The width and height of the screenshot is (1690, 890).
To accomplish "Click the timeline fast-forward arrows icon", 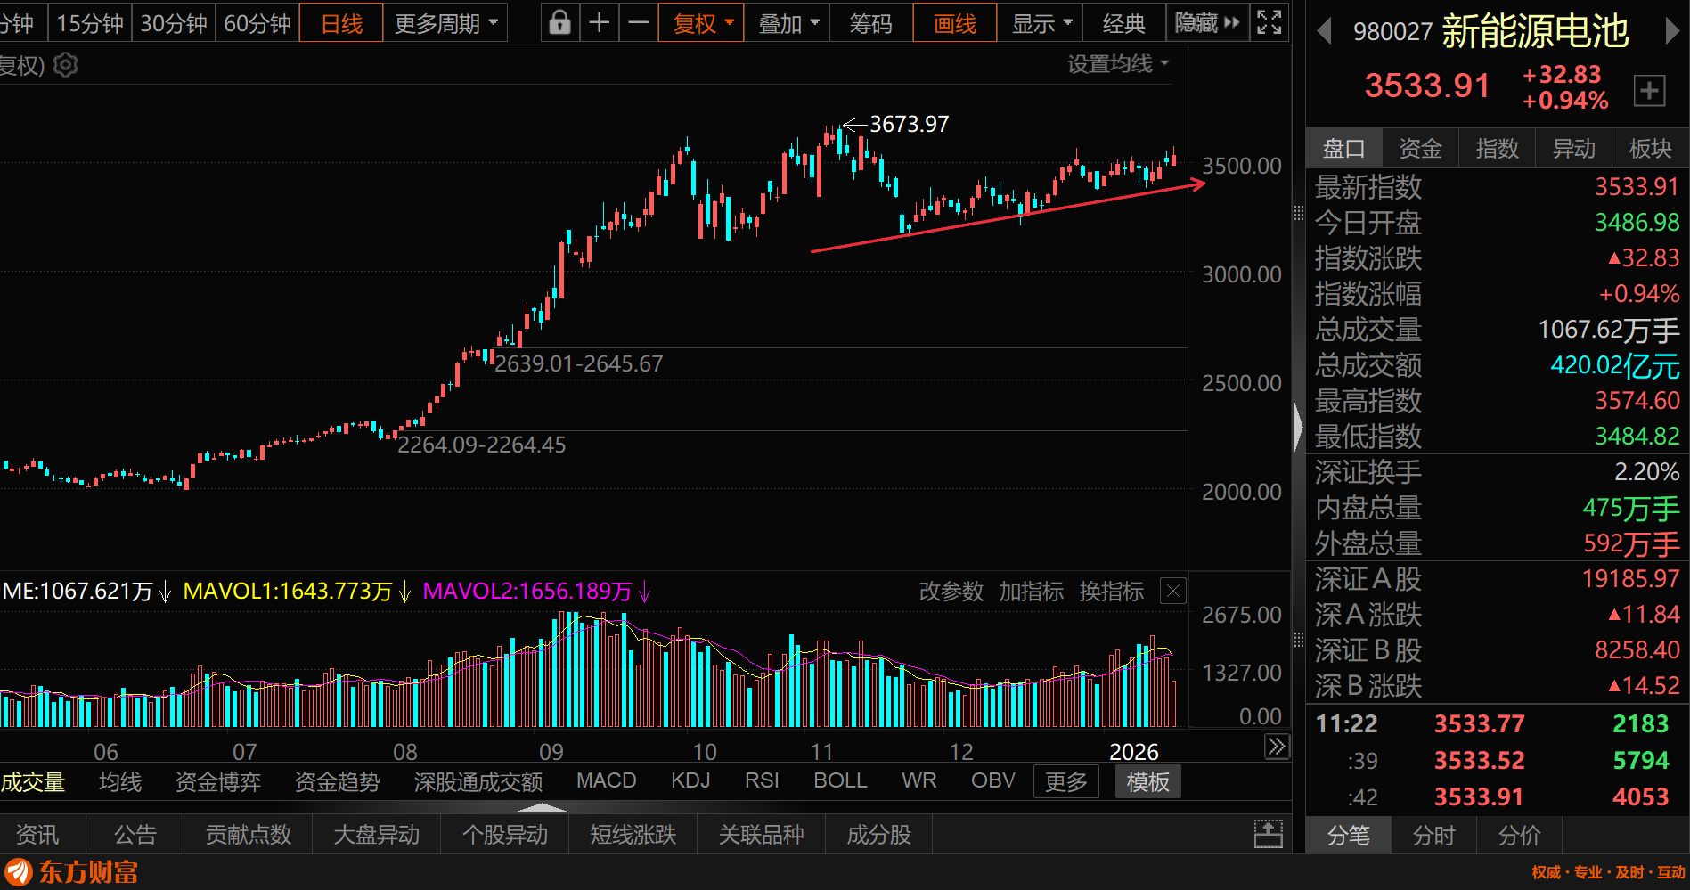I will pos(1277,747).
